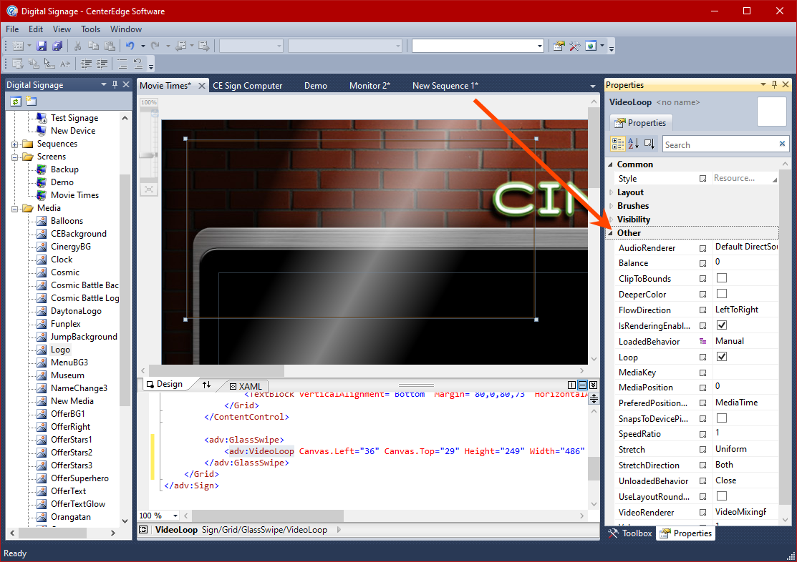
Task: Collapse the Screens folder in the tree
Action: tap(15, 157)
